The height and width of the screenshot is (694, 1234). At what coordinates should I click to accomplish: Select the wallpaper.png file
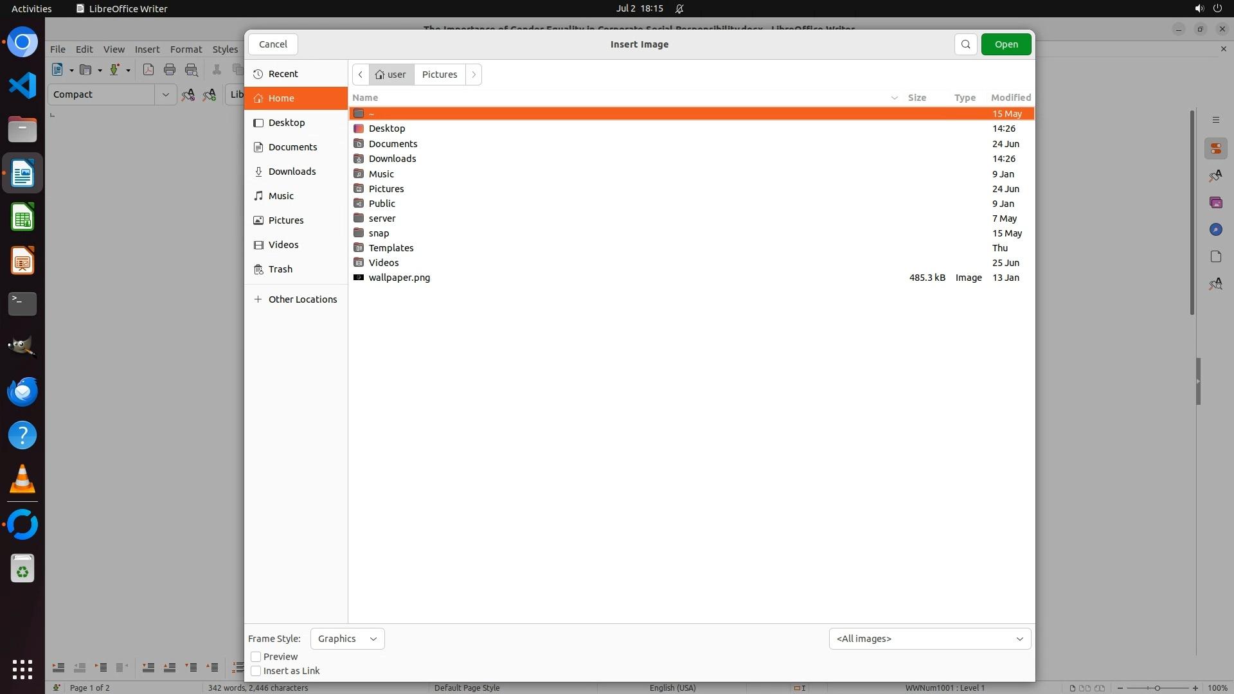[399, 278]
